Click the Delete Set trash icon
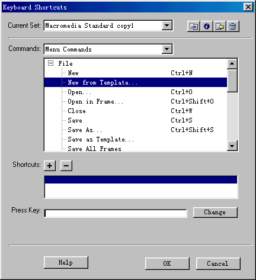Screen dimensions: 256x280 [x=233, y=26]
